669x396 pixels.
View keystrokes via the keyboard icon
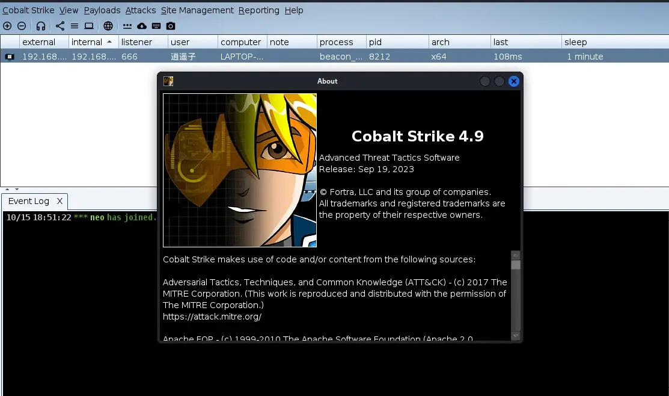pos(156,26)
